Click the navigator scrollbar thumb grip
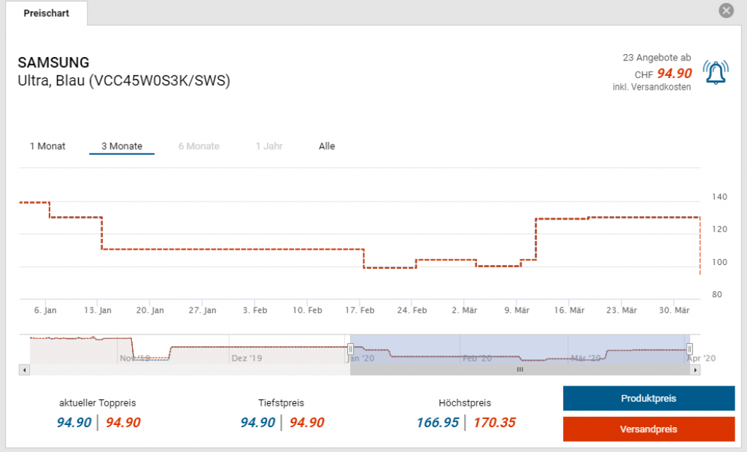 [520, 370]
